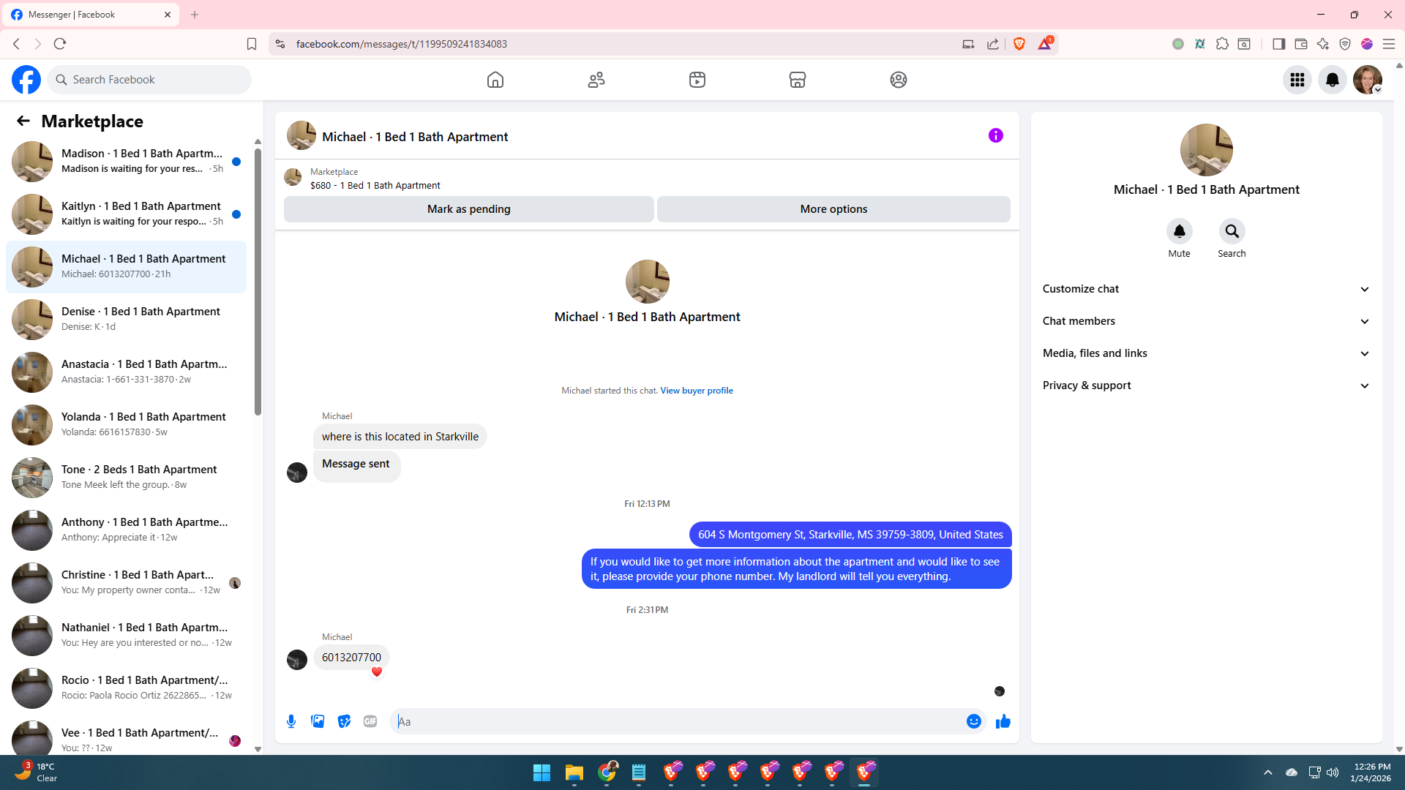This screenshot has width=1405, height=790.
Task: Open the emoji picker in message box
Action: [x=973, y=721]
